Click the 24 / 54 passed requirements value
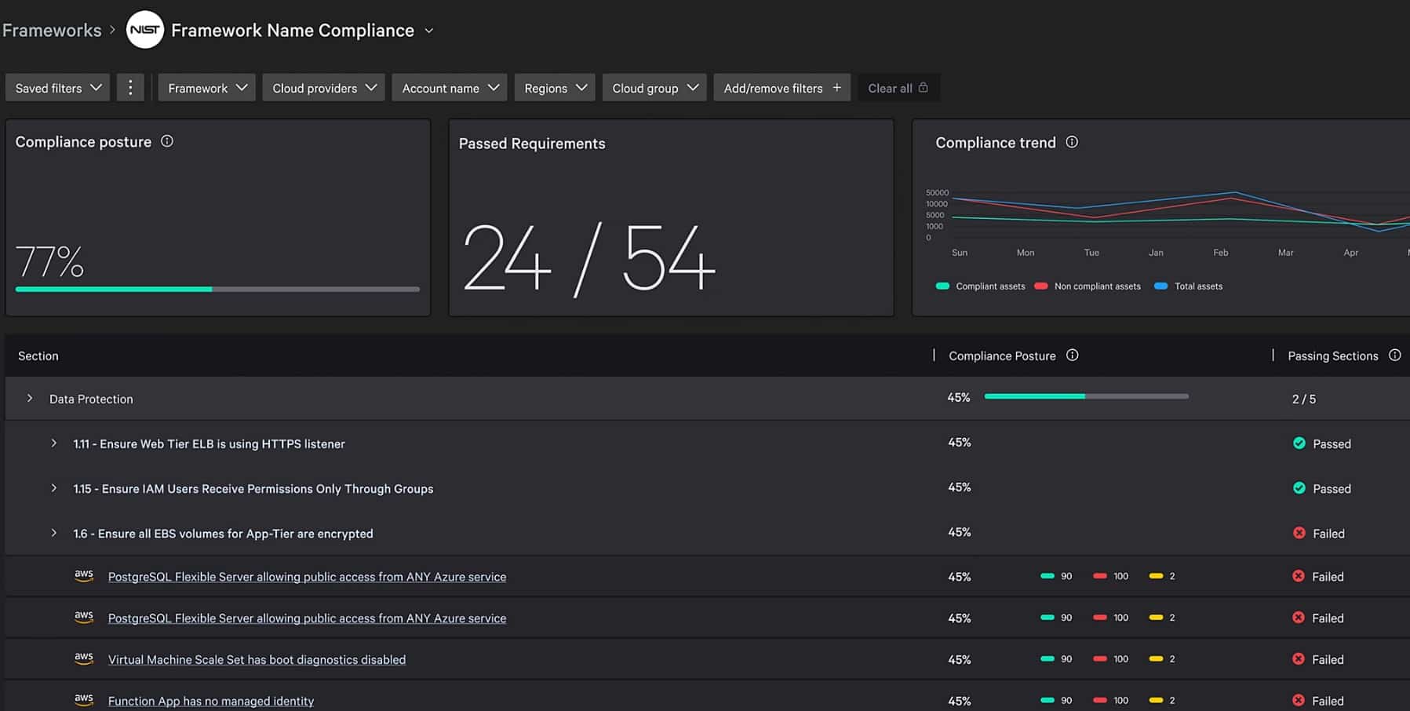This screenshot has height=711, width=1410. 589,258
